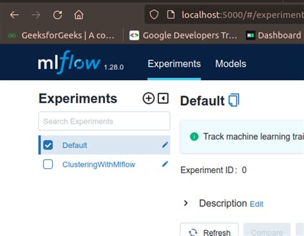Viewport: 304px width, 236px height.
Task: Copy the Default experiment name icon
Action: pyautogui.click(x=233, y=100)
